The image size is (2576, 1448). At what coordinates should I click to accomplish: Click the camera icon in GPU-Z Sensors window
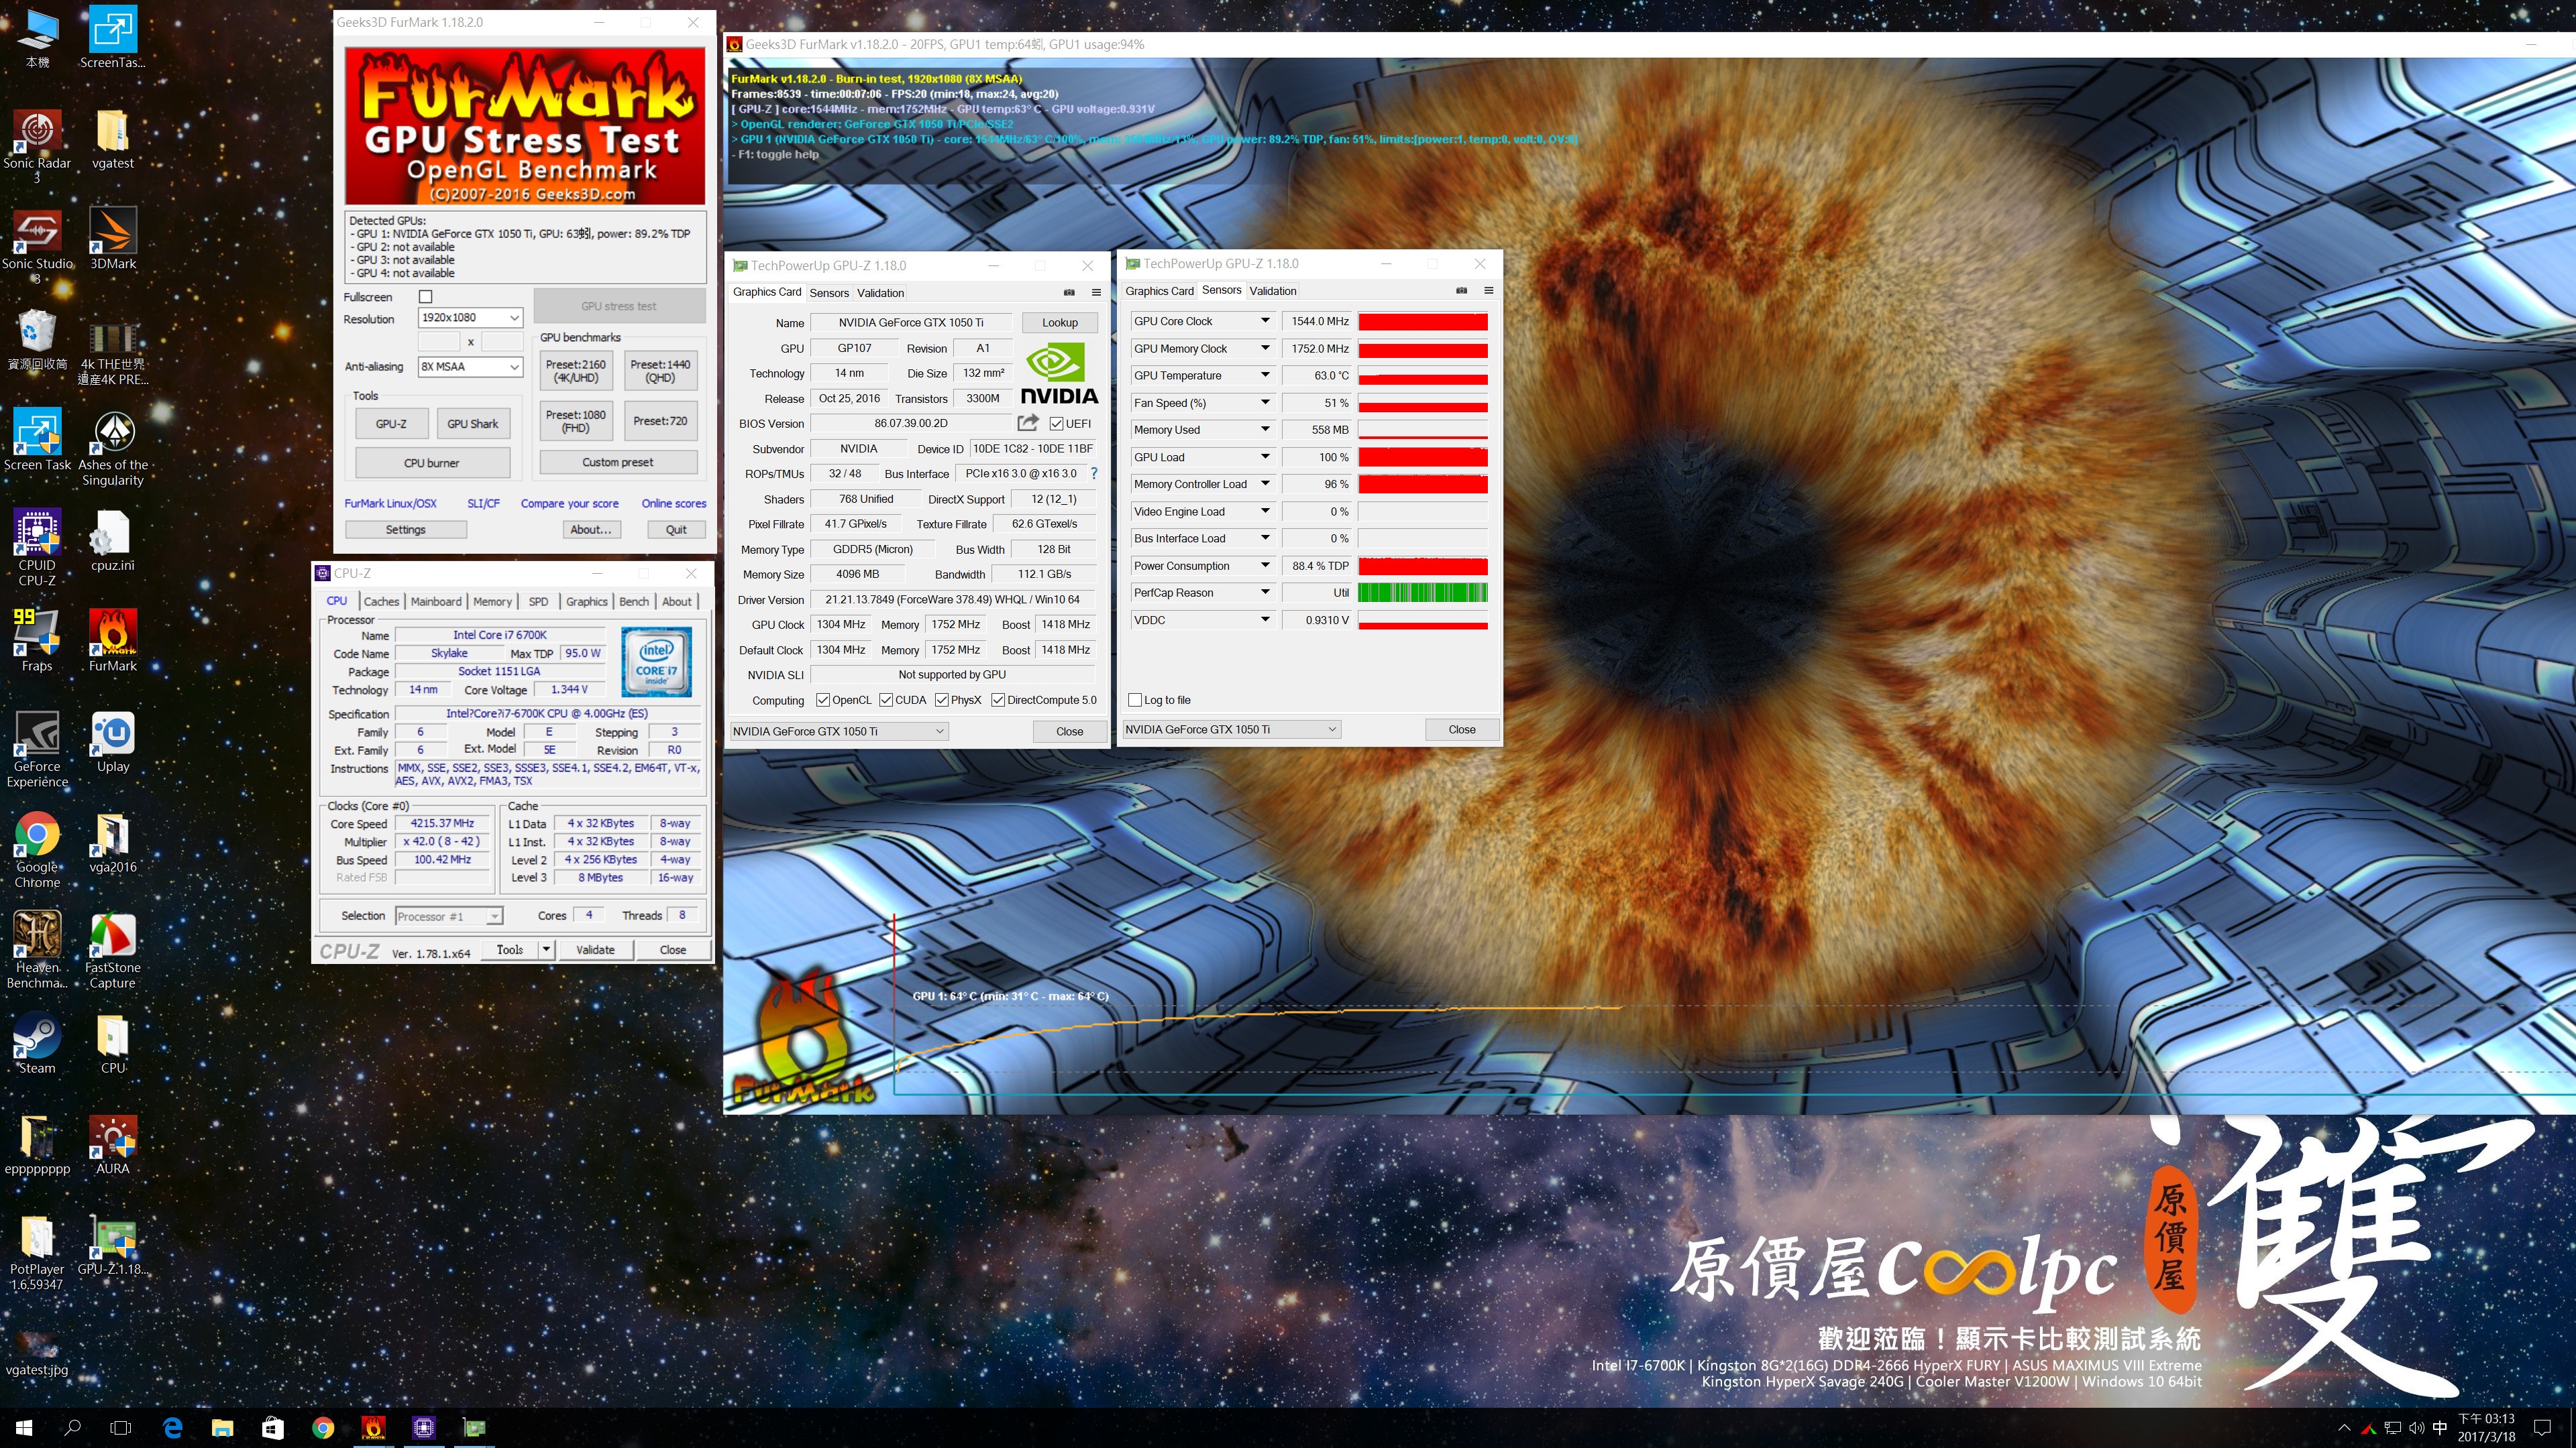point(1461,291)
